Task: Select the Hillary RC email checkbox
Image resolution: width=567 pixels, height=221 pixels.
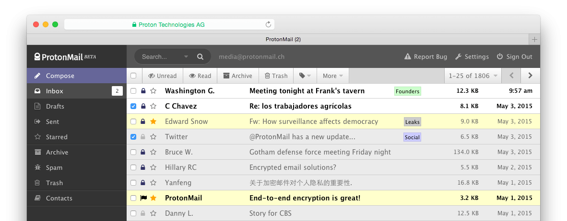Action: 133,167
